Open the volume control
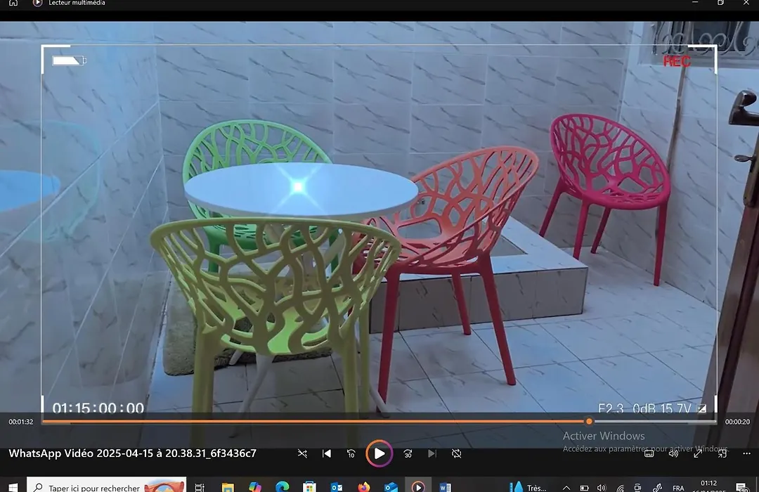The image size is (759, 492). [x=673, y=454]
